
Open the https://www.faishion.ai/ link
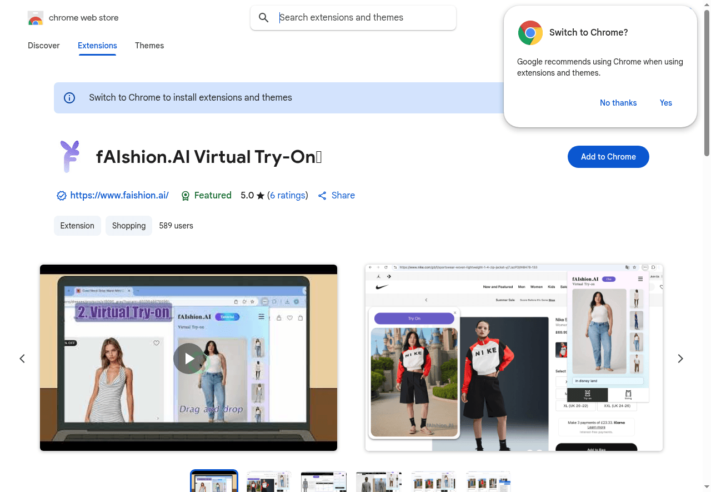click(119, 196)
